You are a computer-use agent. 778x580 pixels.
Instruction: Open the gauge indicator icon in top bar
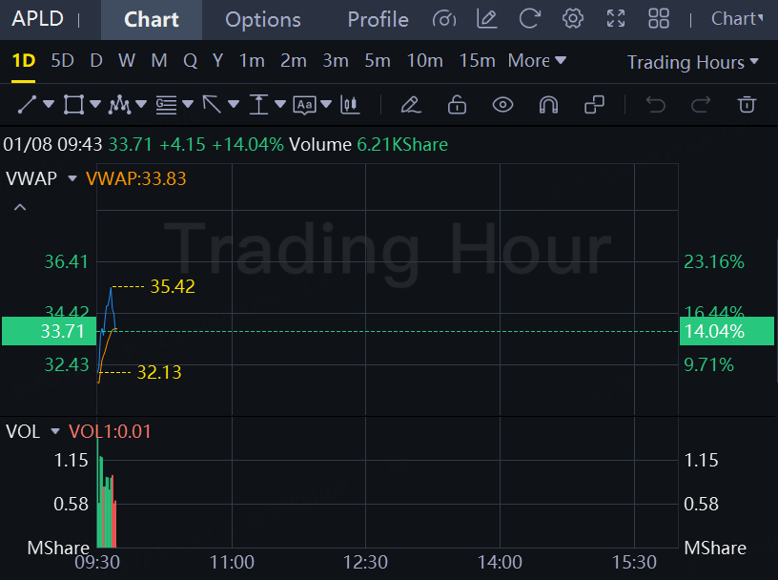[x=444, y=19]
